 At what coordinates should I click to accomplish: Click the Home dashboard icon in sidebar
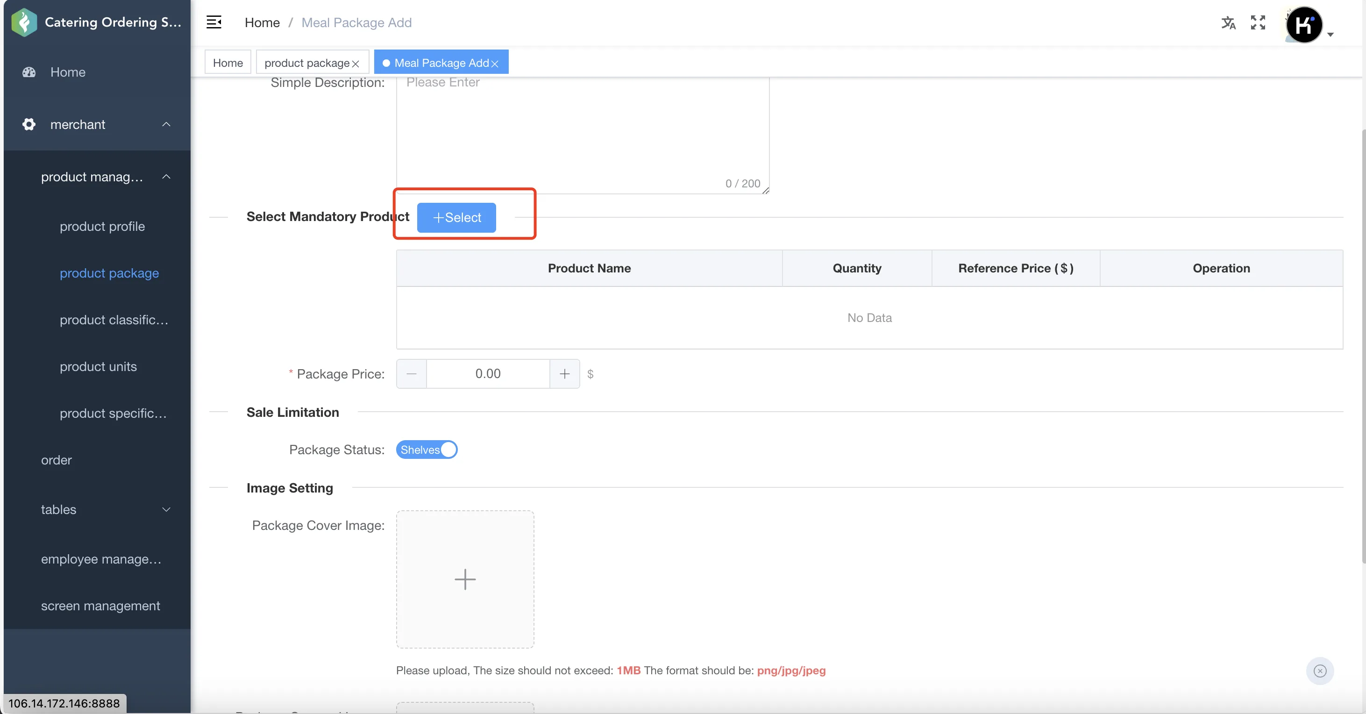(28, 72)
